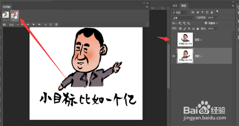239x126 pixels.
Task: Show 图层 2 via visibility box
Action: click(174, 40)
